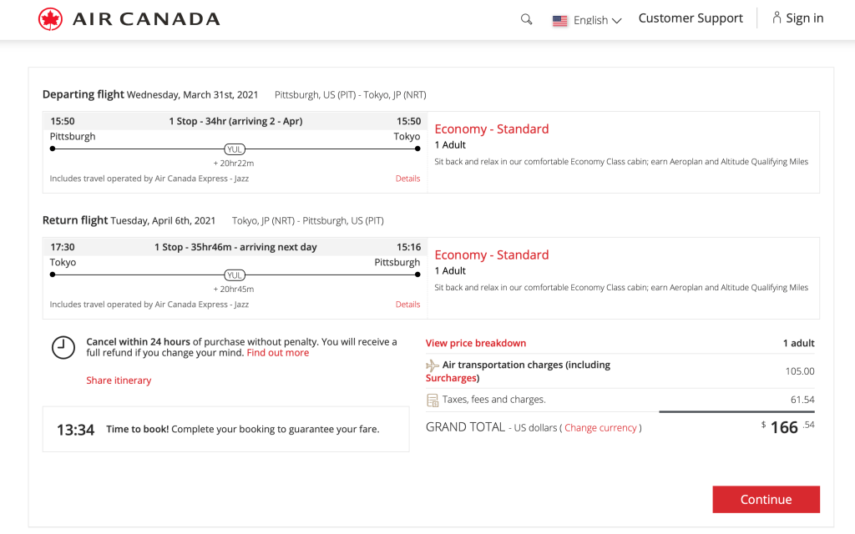Click the YUL stop marker on return flight
Image resolution: width=855 pixels, height=534 pixels.
[x=235, y=275]
